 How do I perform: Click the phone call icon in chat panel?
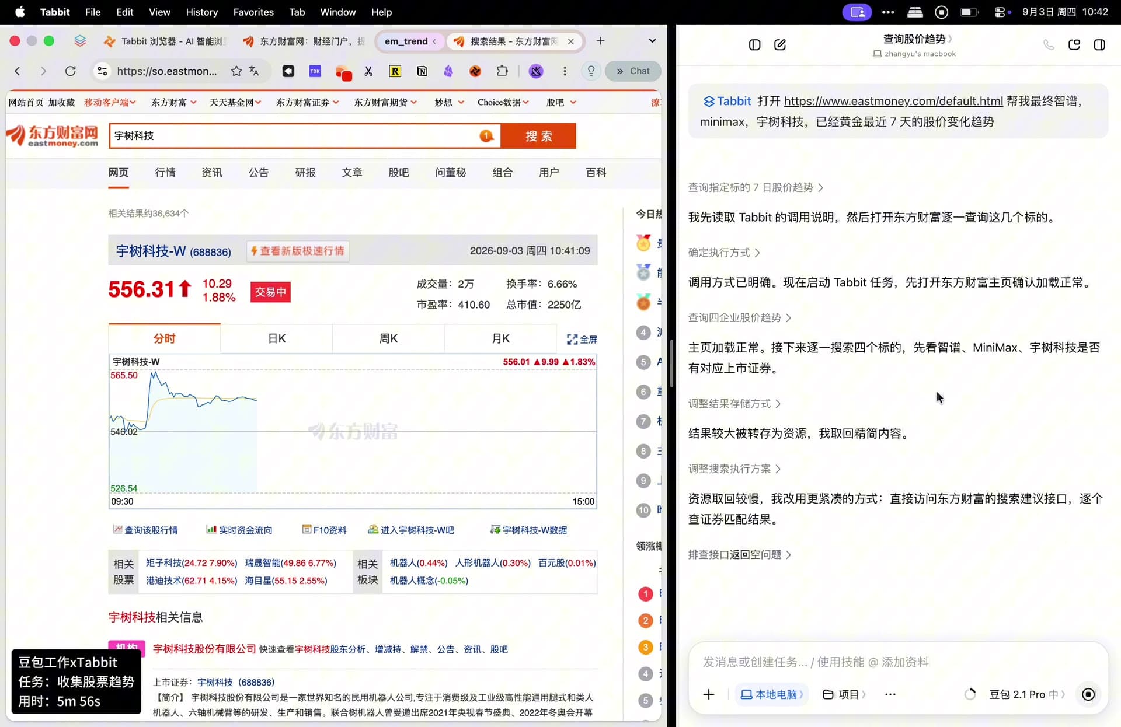[1049, 45]
